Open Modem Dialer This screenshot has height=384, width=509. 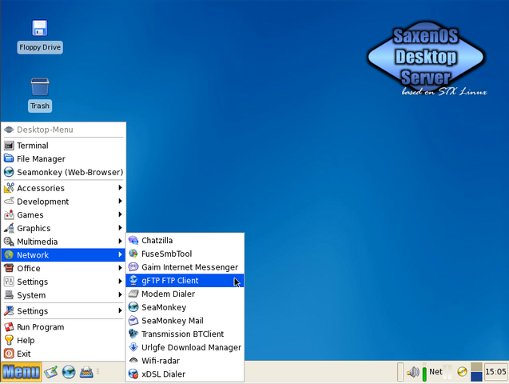coord(185,294)
